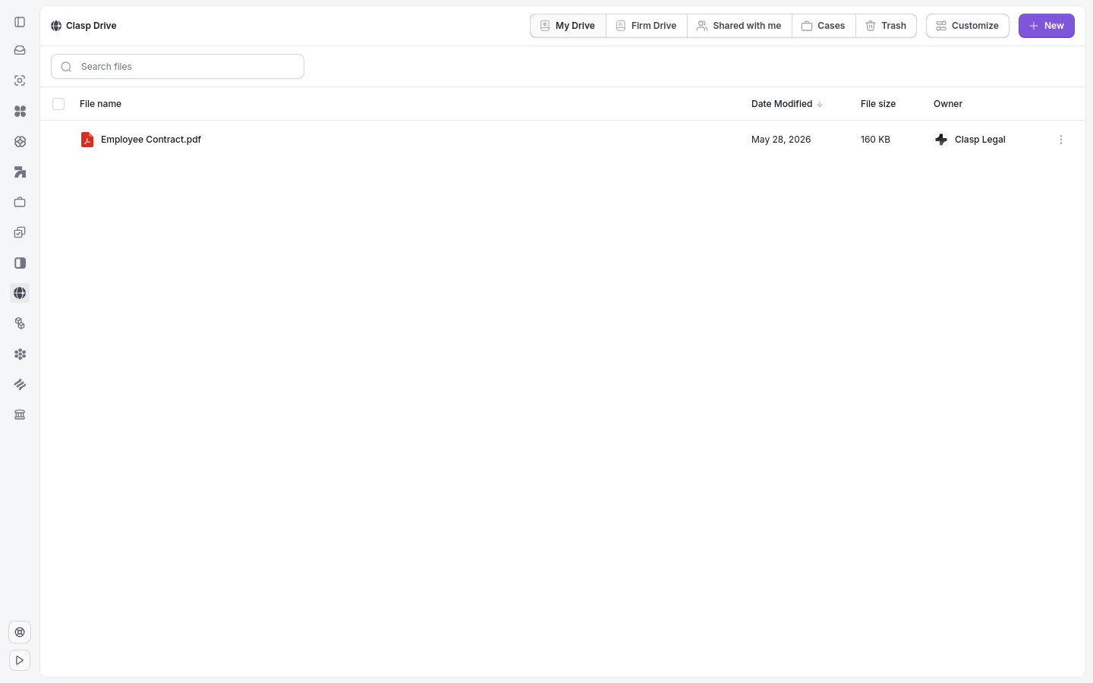Viewport: 1093px width, 683px height.
Task: Open the lifebuoy-style circle icon below the clover icon
Action: pyautogui.click(x=20, y=141)
